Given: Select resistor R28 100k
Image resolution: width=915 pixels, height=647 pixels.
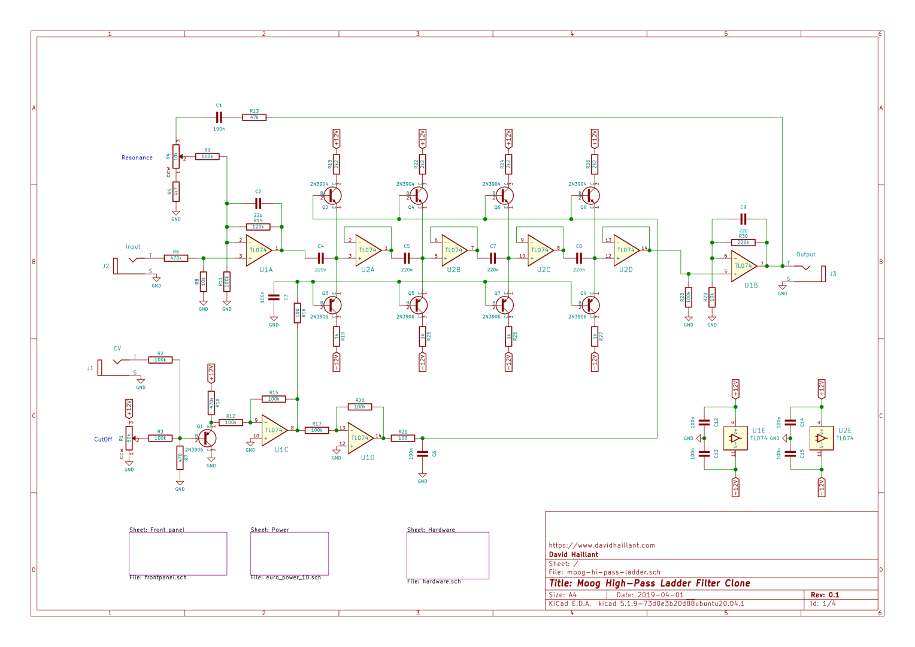Looking at the screenshot, I should click(x=689, y=297).
